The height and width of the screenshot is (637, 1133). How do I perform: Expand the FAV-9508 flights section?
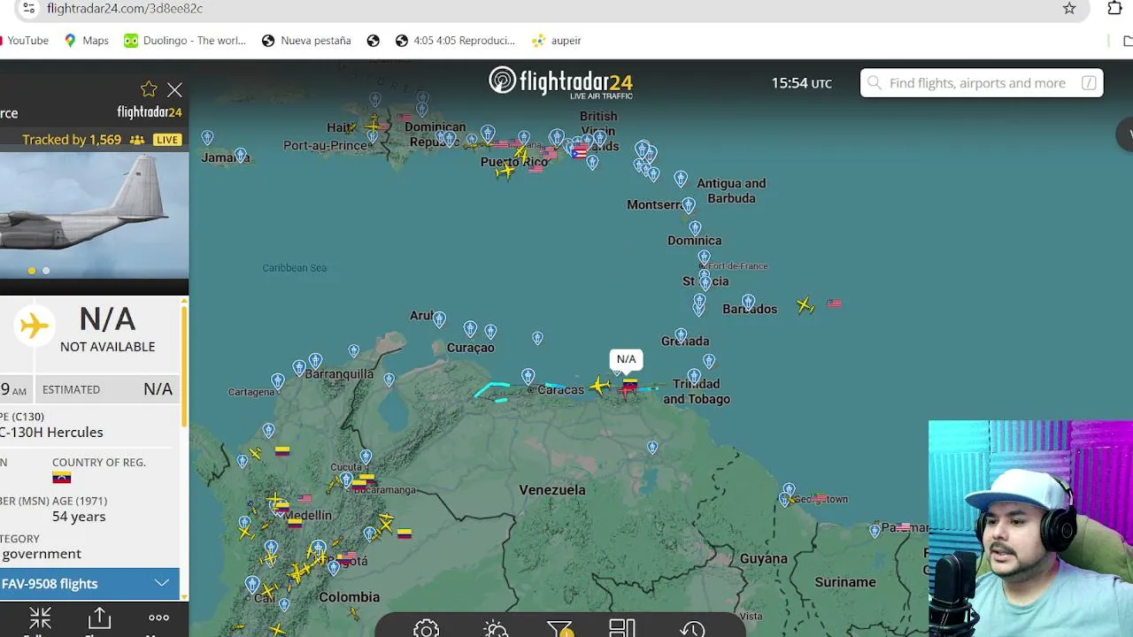coord(89,584)
